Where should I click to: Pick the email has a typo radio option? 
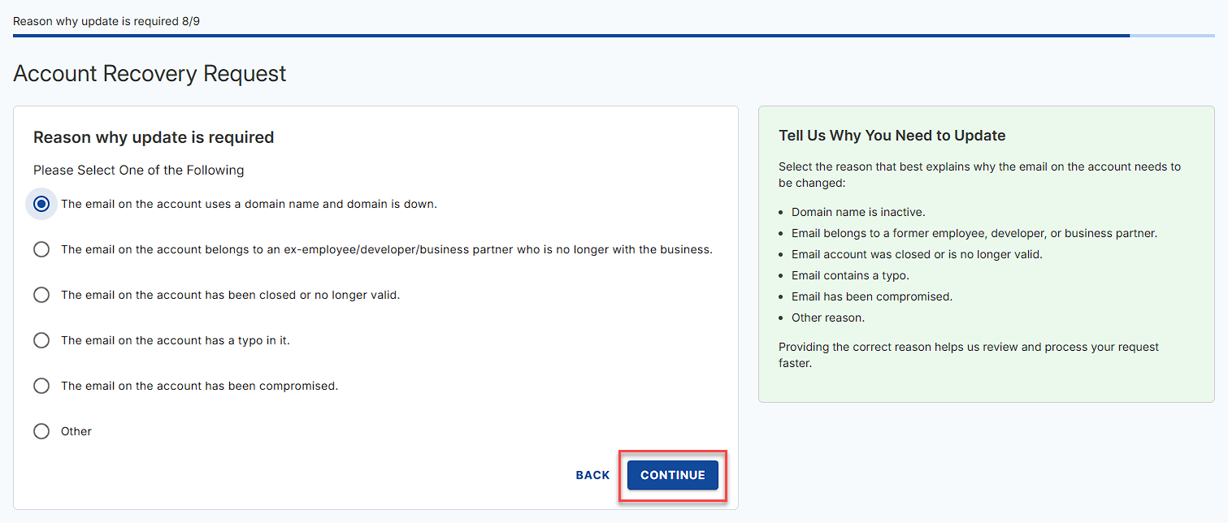coord(41,340)
